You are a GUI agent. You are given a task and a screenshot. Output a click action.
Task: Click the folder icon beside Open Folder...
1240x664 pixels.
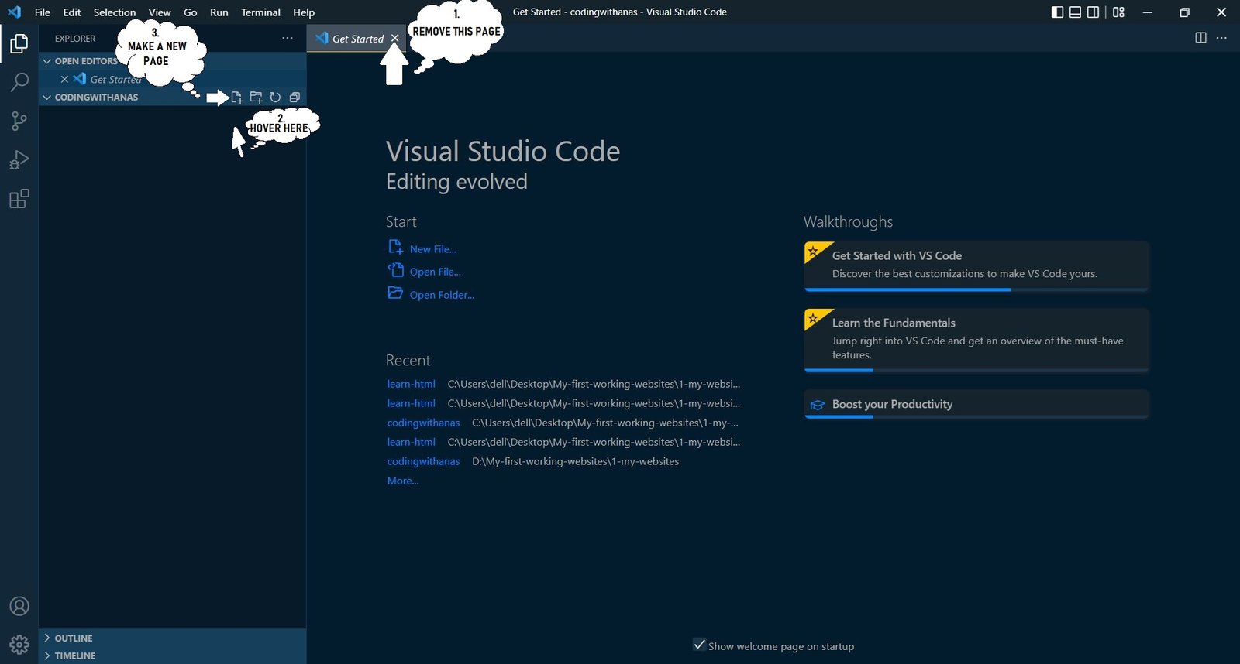pos(395,293)
